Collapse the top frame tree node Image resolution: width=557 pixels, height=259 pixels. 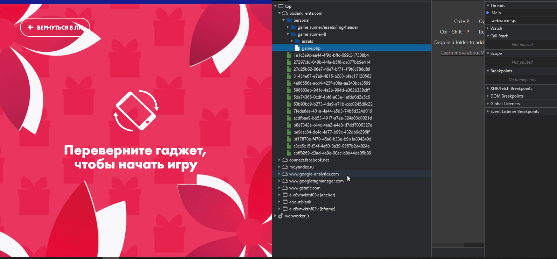(275, 6)
